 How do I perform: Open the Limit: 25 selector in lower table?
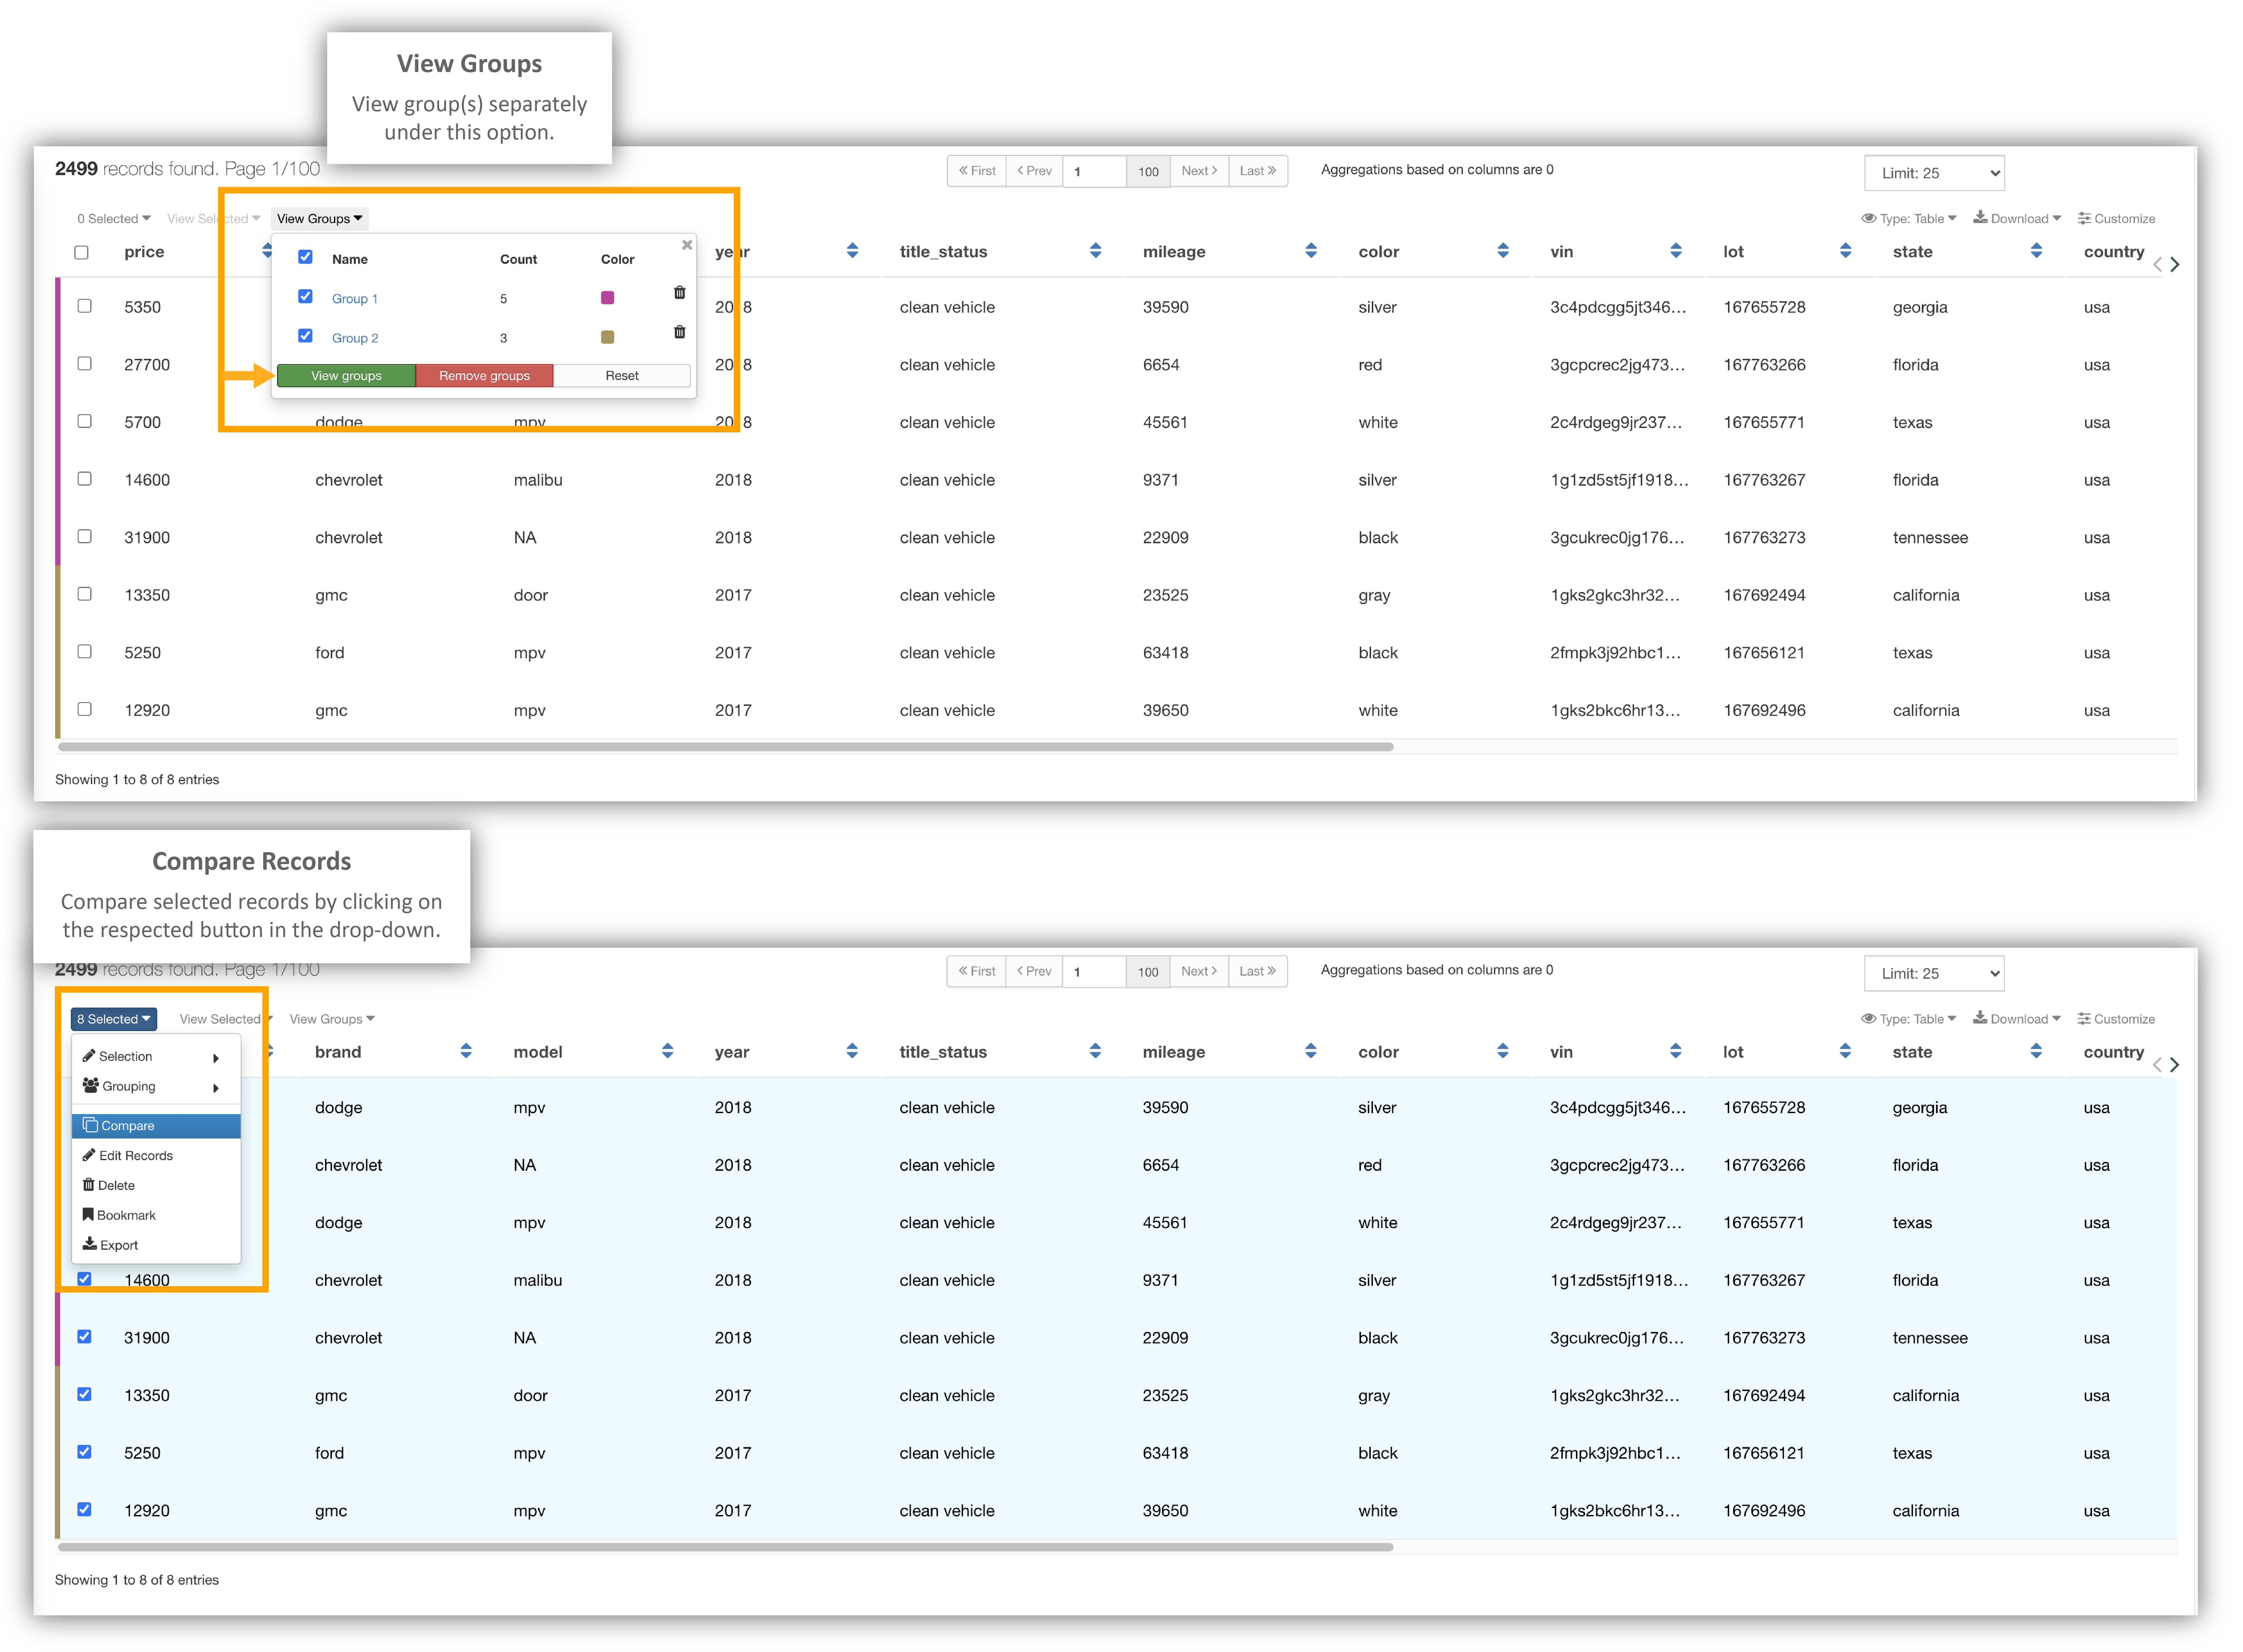point(1934,973)
